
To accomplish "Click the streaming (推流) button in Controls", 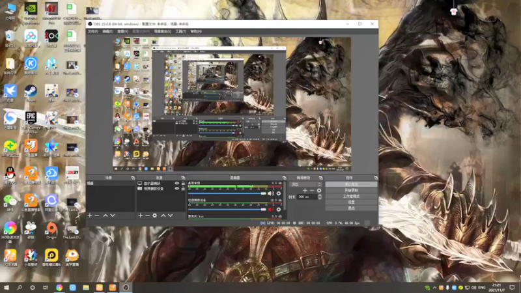I will pos(351,184).
